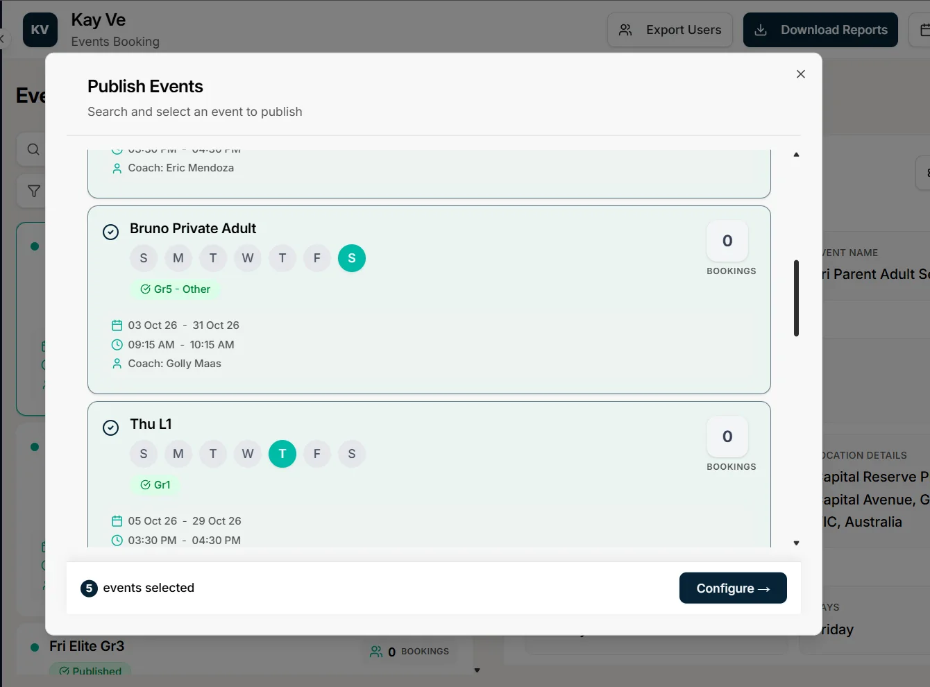Toggle Sunday chip on Thu L1
Screen dimensions: 930x687
pos(144,454)
